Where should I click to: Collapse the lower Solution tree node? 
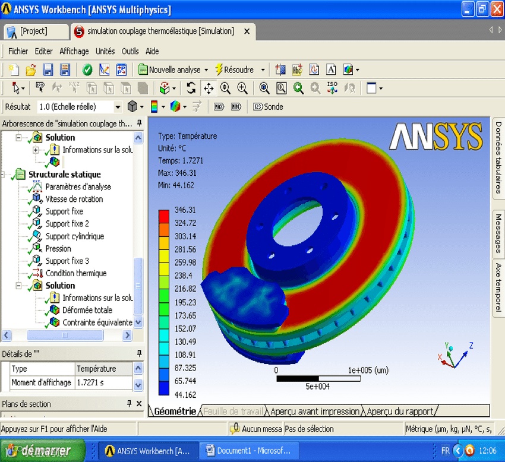(18, 286)
